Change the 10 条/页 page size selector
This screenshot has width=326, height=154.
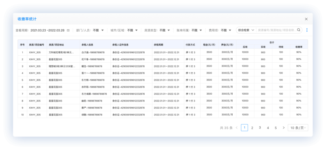(298, 128)
